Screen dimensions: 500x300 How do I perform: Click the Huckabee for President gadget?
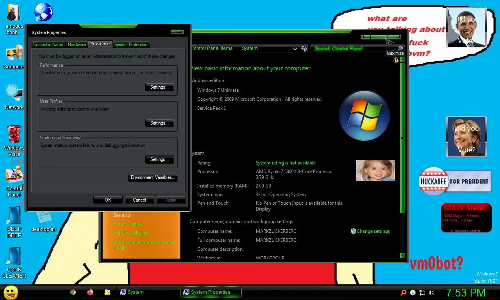pyautogui.click(x=455, y=181)
